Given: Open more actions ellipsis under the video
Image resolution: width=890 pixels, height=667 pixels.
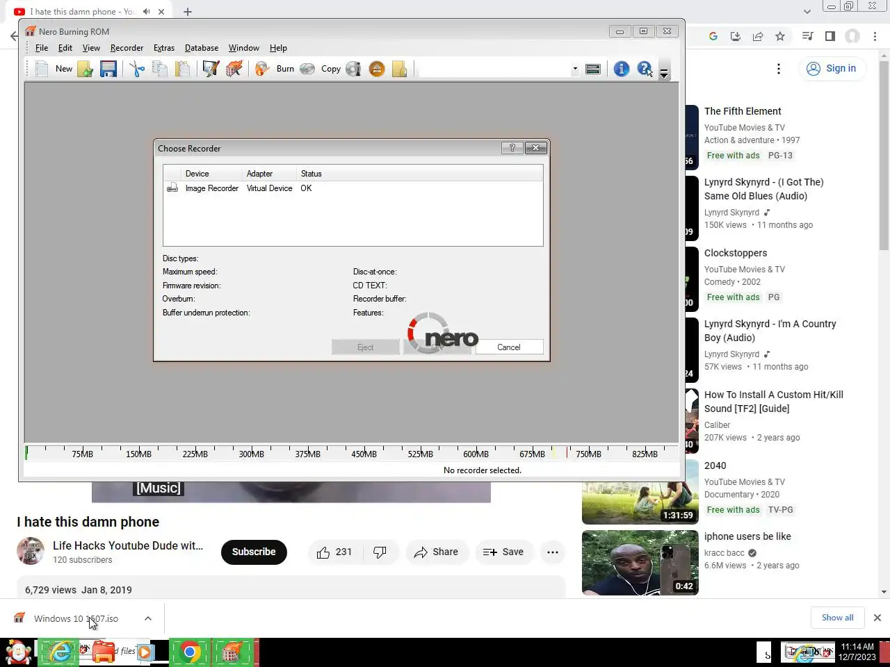Looking at the screenshot, I should pyautogui.click(x=553, y=552).
